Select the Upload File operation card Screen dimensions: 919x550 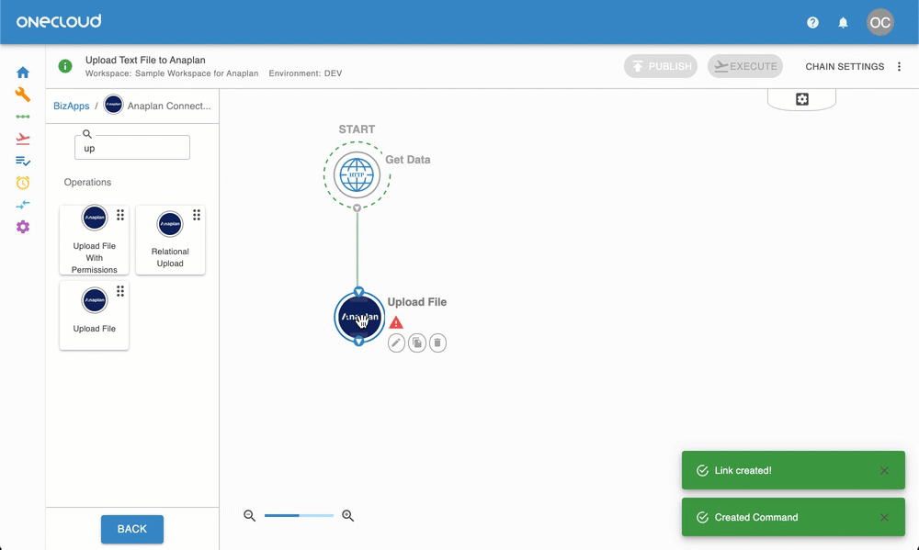pos(95,316)
